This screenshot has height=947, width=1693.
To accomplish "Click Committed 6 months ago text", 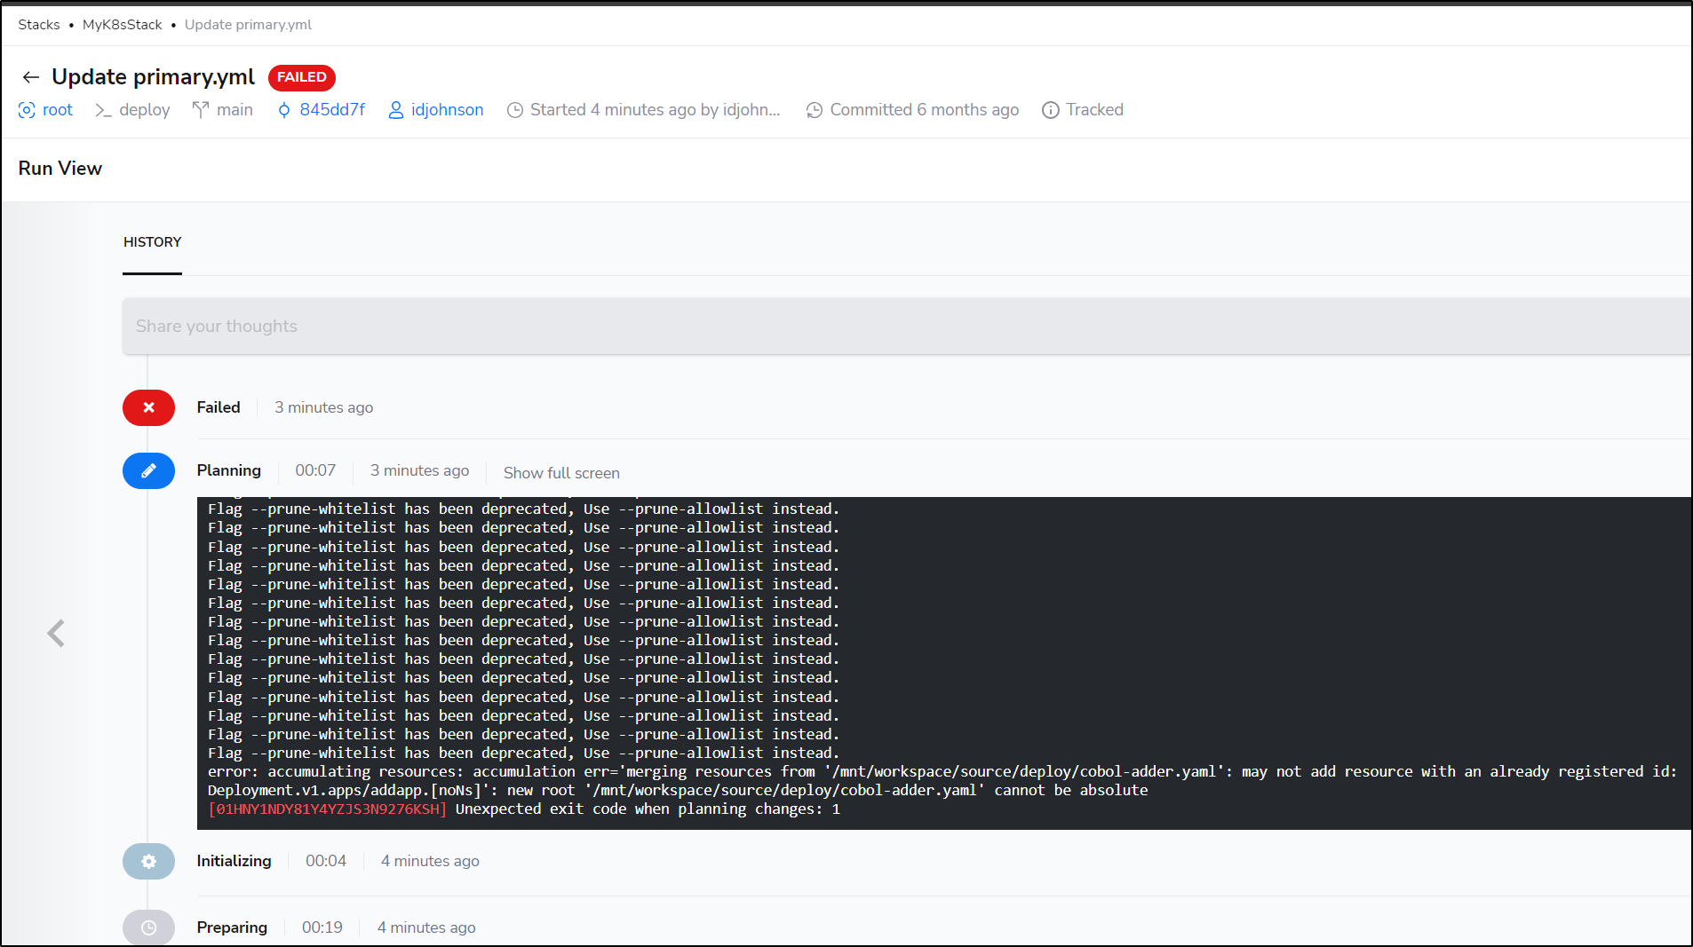I will coord(925,110).
